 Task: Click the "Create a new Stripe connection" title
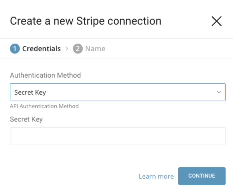pos(86,21)
